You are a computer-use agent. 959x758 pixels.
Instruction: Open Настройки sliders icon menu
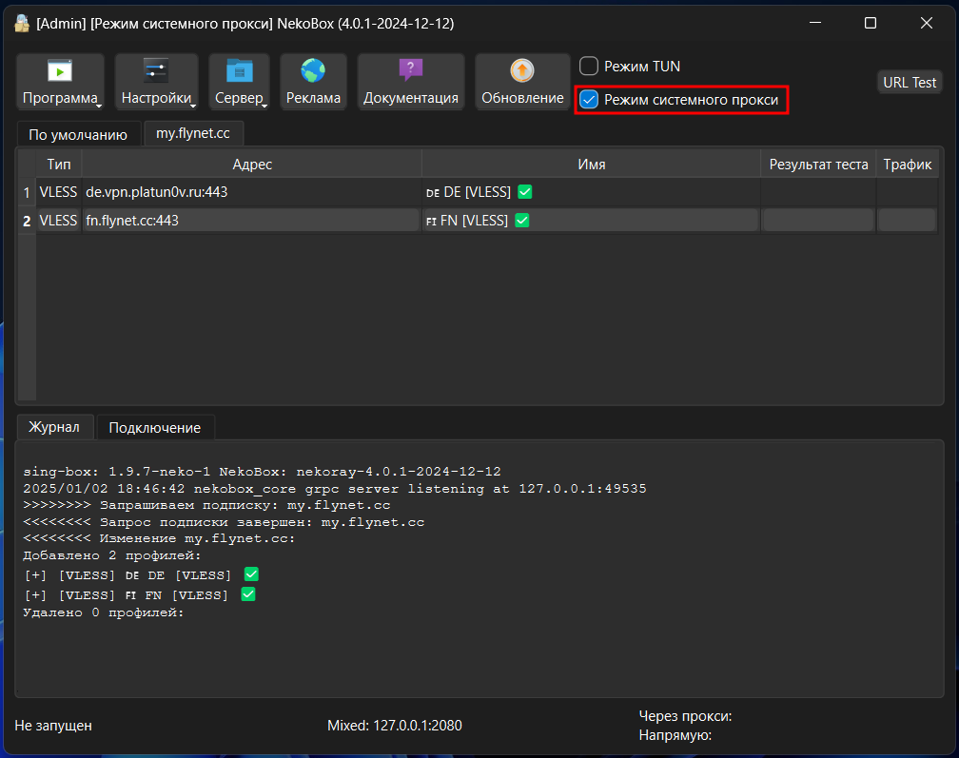click(156, 82)
